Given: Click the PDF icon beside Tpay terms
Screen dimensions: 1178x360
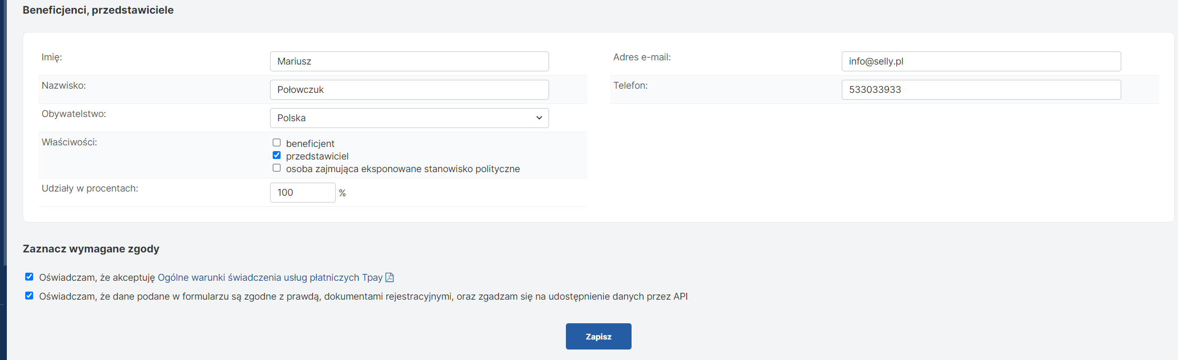Looking at the screenshot, I should tap(389, 278).
